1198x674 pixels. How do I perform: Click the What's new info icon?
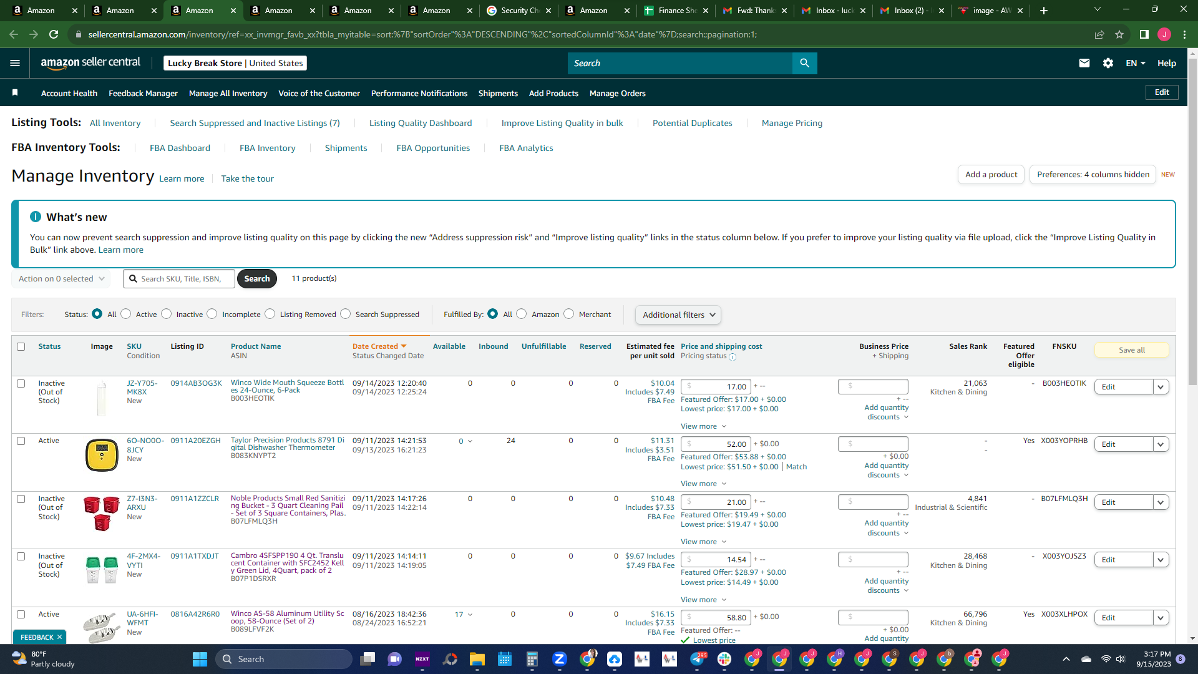[x=36, y=217]
